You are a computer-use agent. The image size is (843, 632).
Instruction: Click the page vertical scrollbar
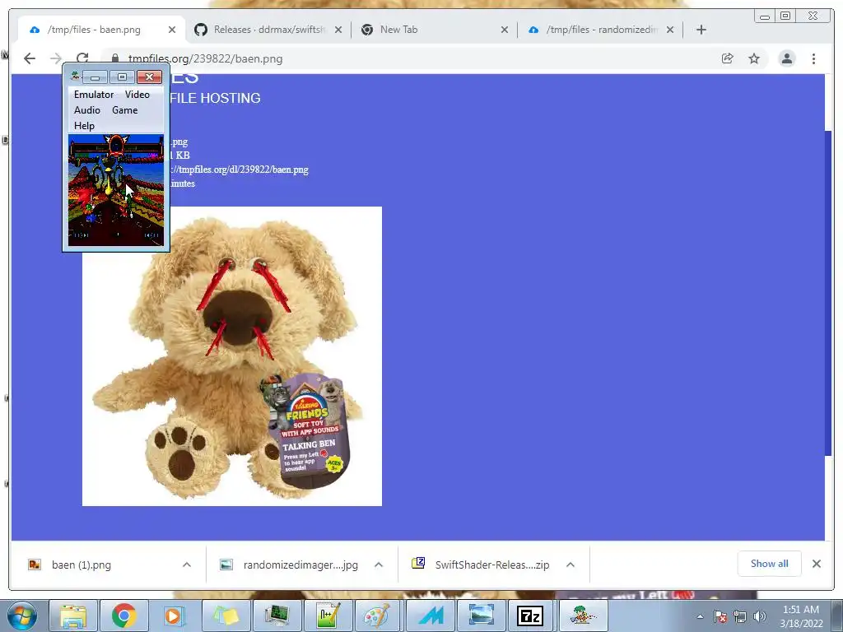click(x=828, y=293)
